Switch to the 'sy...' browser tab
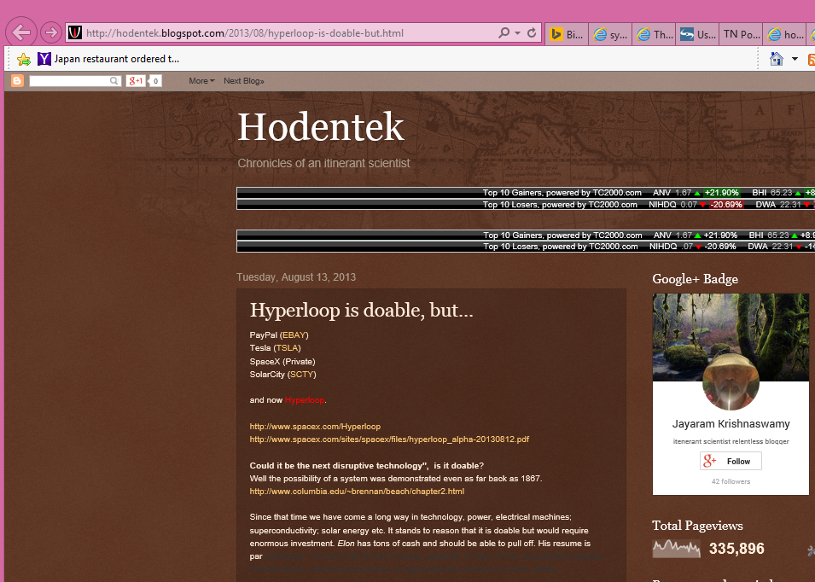Viewport: 815px width, 582px height. (x=610, y=34)
